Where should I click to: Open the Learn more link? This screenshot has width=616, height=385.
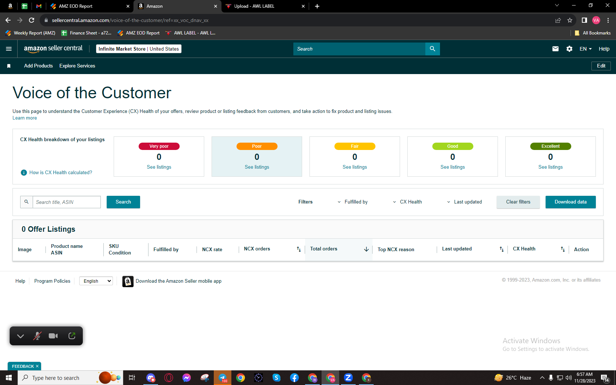[25, 118]
